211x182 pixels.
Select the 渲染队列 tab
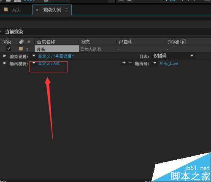pyautogui.click(x=51, y=10)
